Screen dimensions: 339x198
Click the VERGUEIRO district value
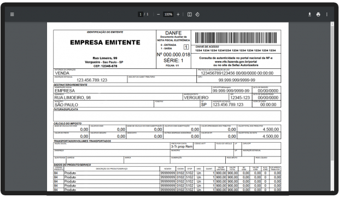pyautogui.click(x=196, y=98)
